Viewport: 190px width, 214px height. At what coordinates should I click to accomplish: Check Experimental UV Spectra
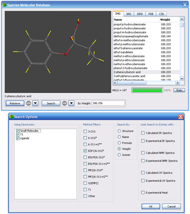click(143, 180)
